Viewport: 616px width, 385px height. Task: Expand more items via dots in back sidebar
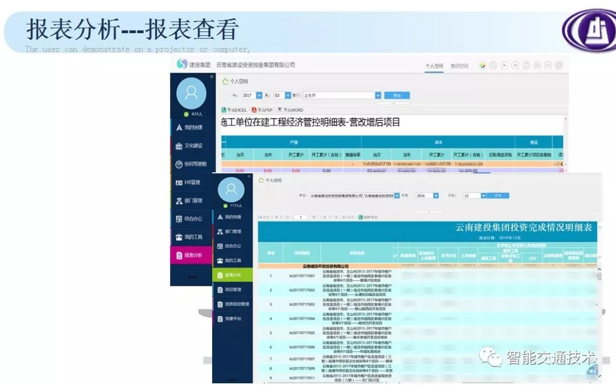(192, 277)
